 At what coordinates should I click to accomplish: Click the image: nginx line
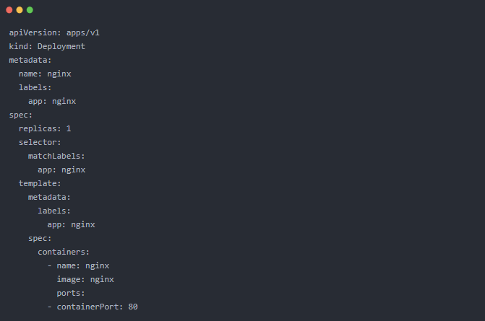[85, 279]
